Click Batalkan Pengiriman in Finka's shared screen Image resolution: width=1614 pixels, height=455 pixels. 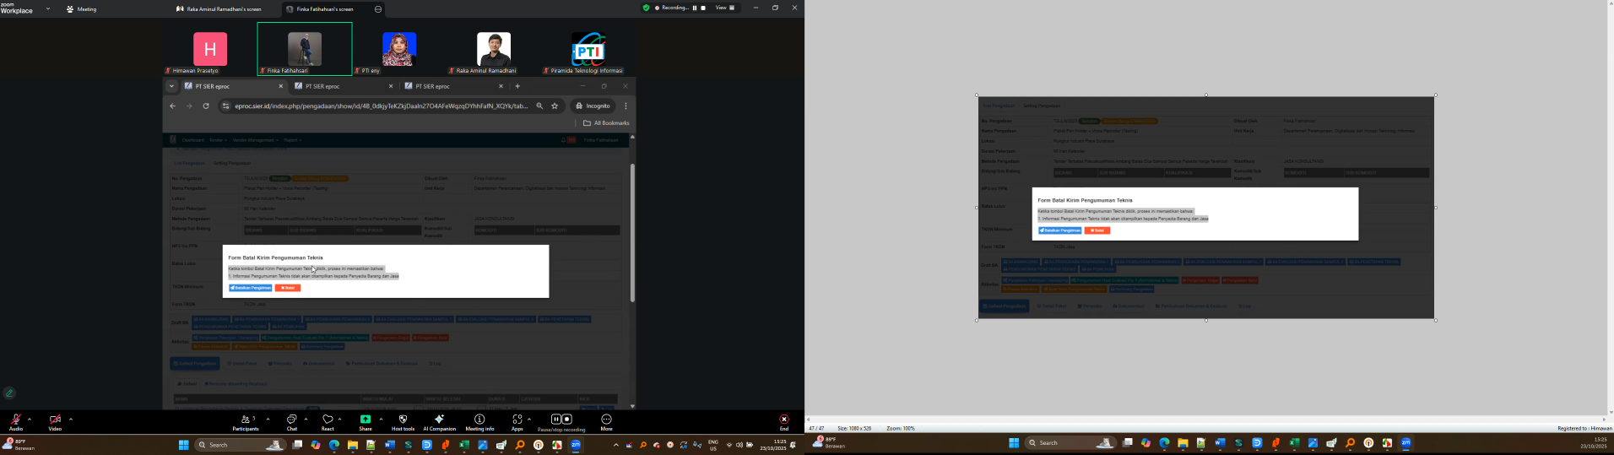click(251, 288)
